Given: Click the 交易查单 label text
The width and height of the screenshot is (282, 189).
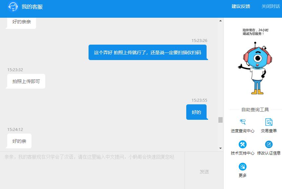Looking at the screenshot, I should [x=269, y=131].
